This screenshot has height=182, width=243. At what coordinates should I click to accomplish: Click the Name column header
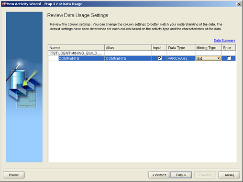tap(77, 48)
